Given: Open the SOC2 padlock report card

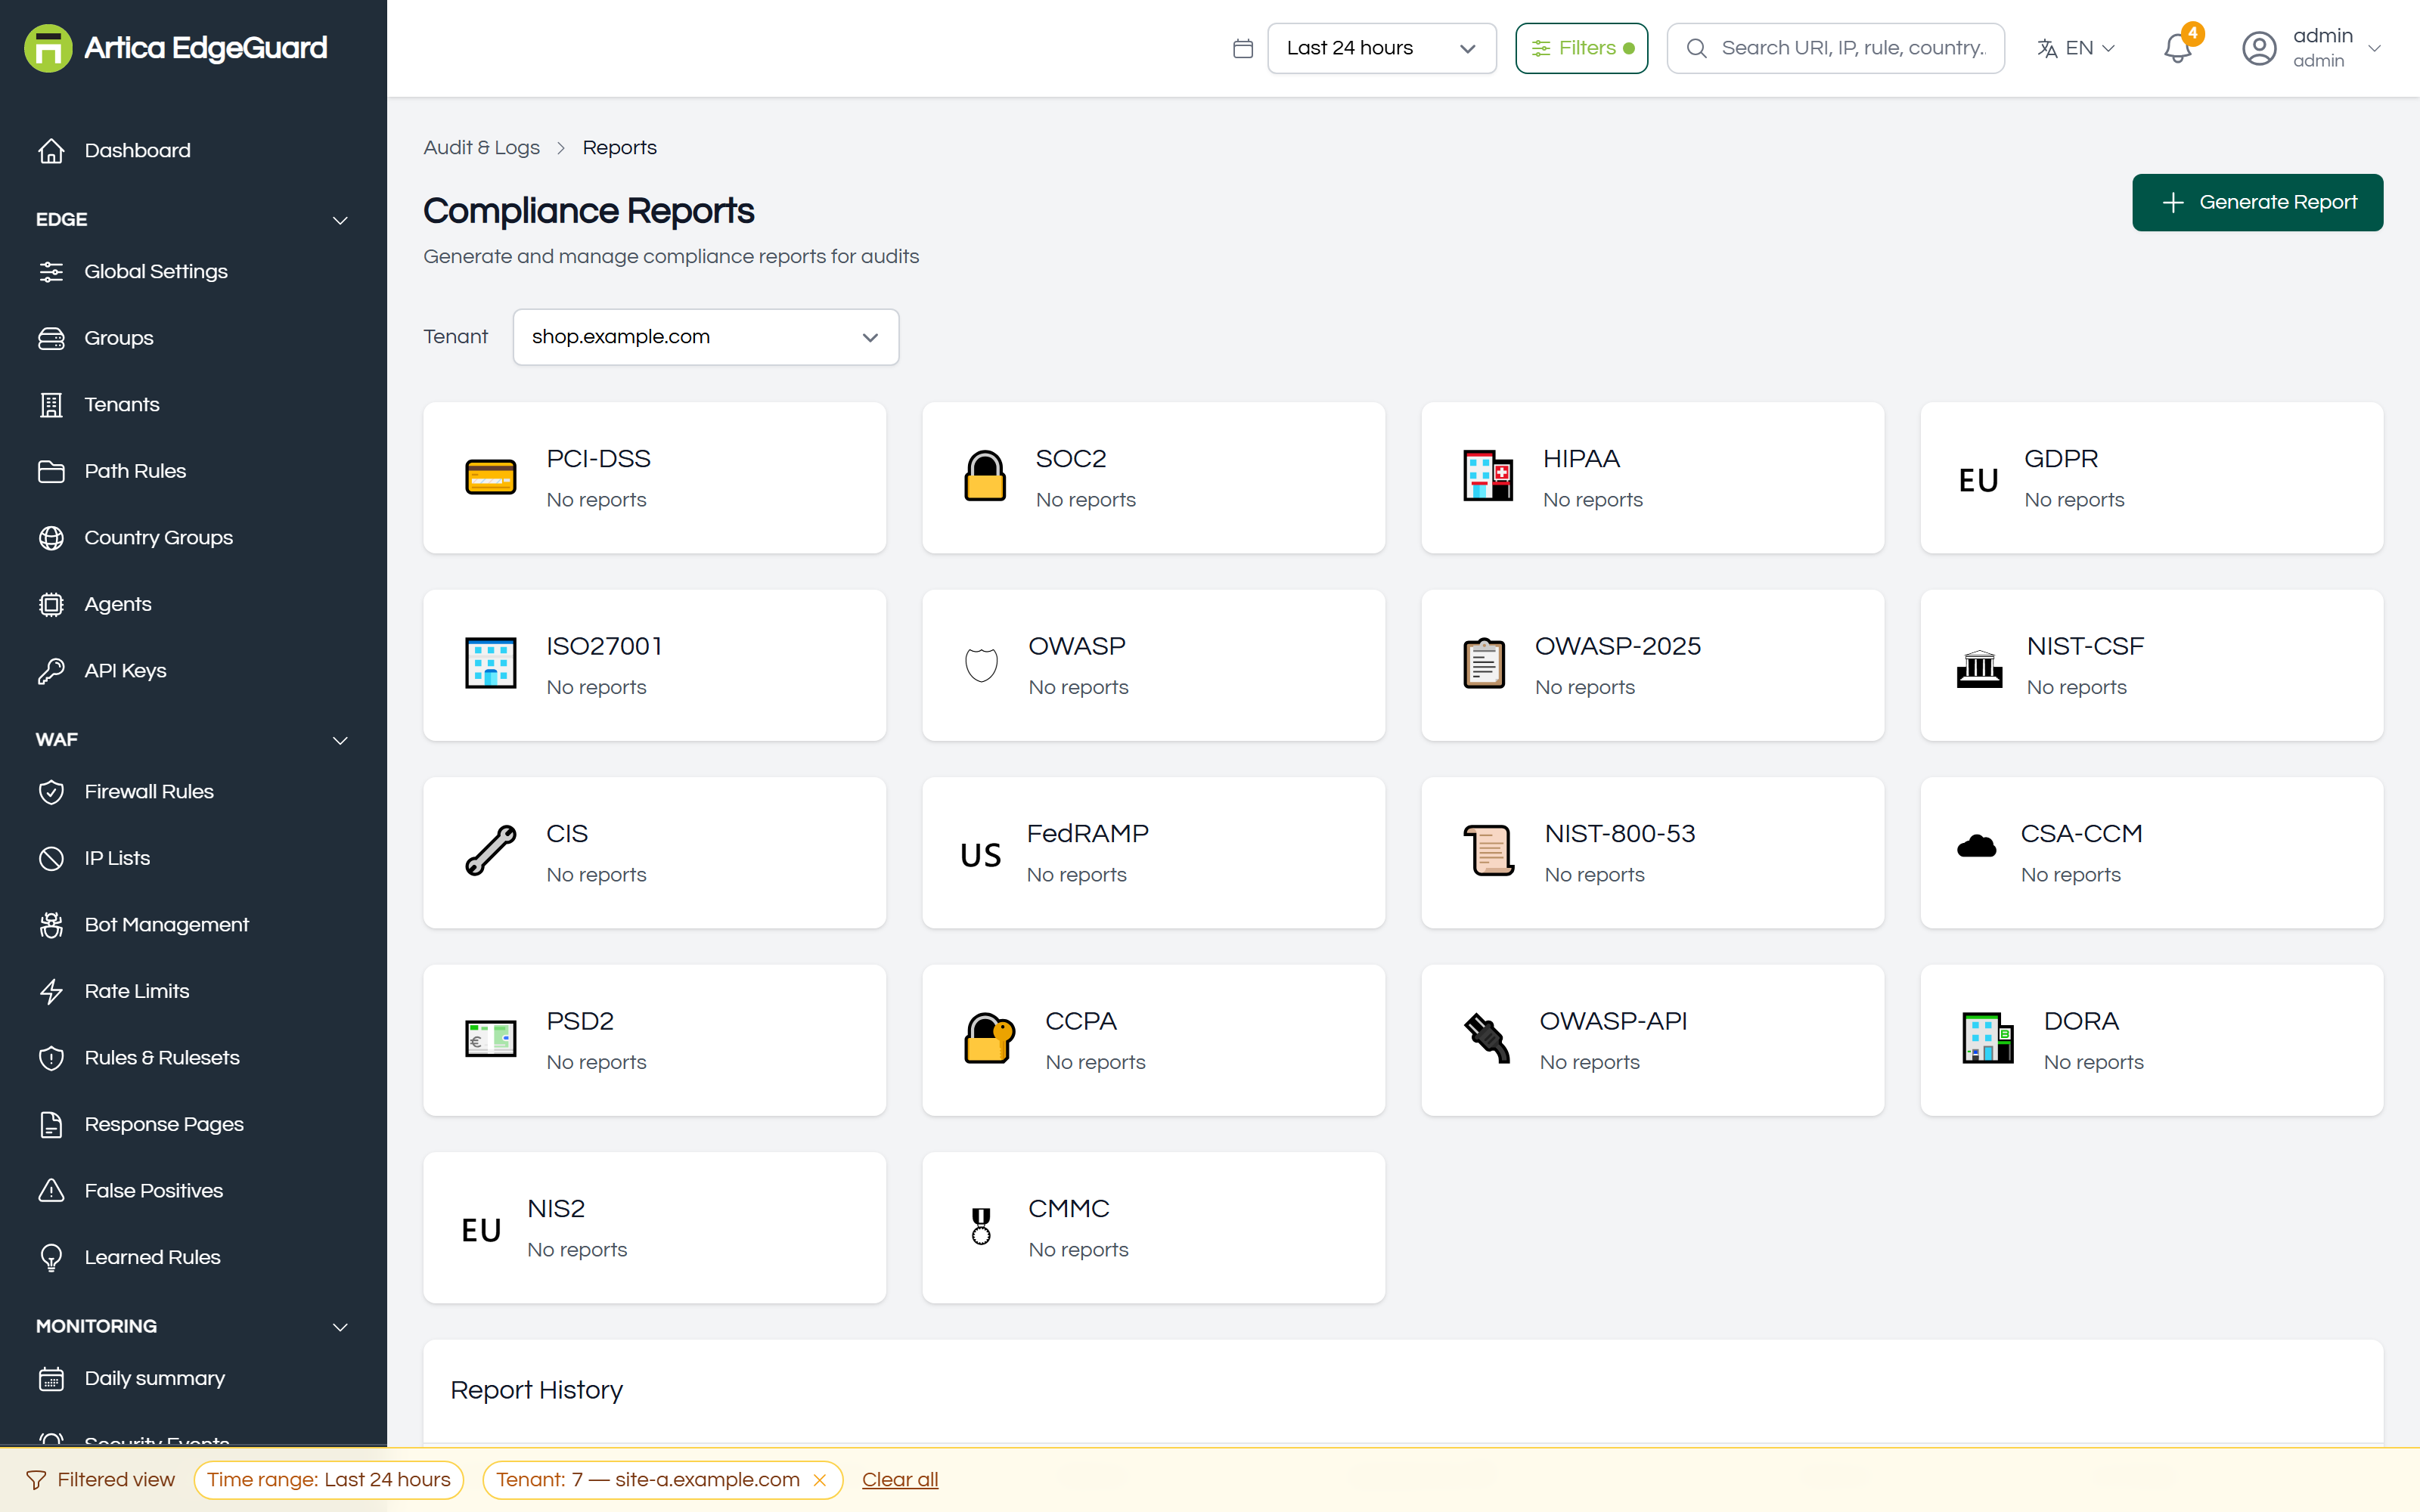Looking at the screenshot, I should pyautogui.click(x=1153, y=478).
